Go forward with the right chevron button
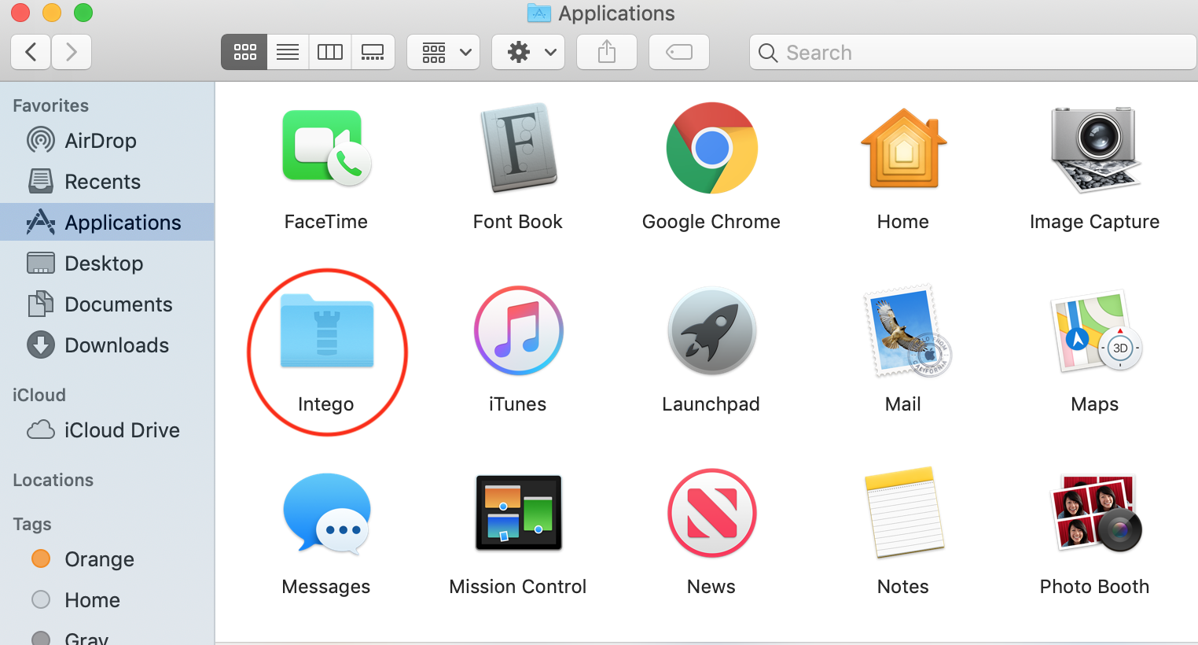The height and width of the screenshot is (645, 1198). click(72, 52)
